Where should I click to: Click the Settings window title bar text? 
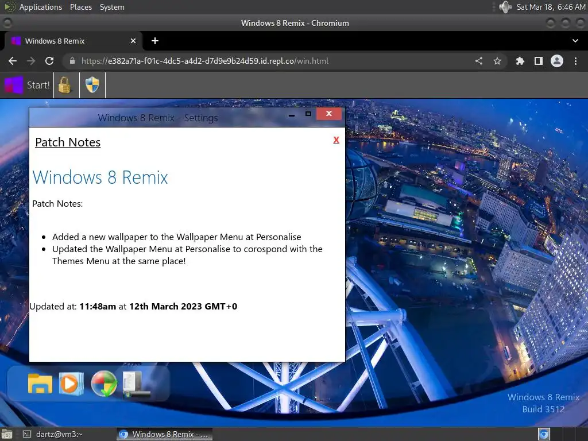coord(158,118)
